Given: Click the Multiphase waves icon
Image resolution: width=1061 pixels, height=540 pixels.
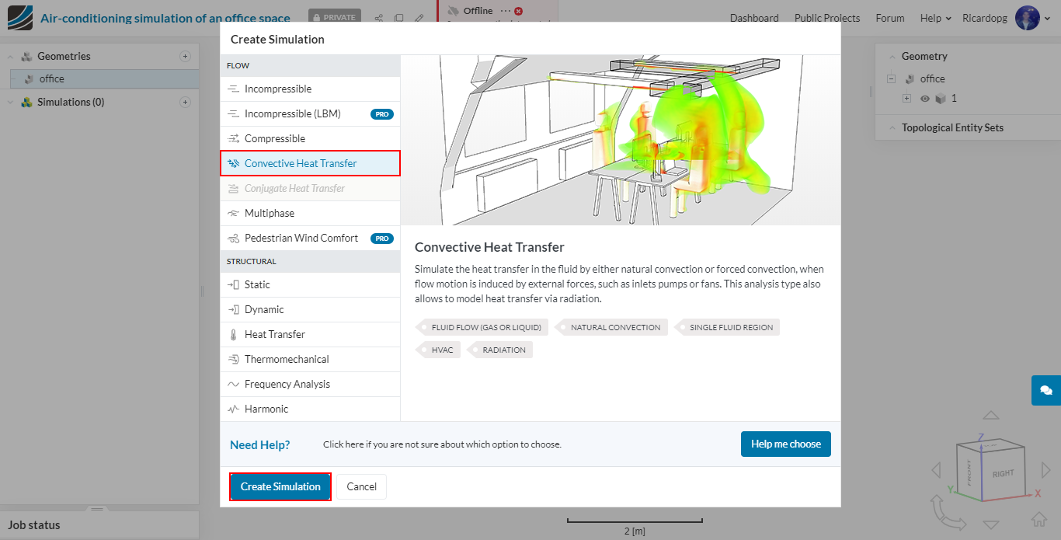Looking at the screenshot, I should tap(233, 213).
